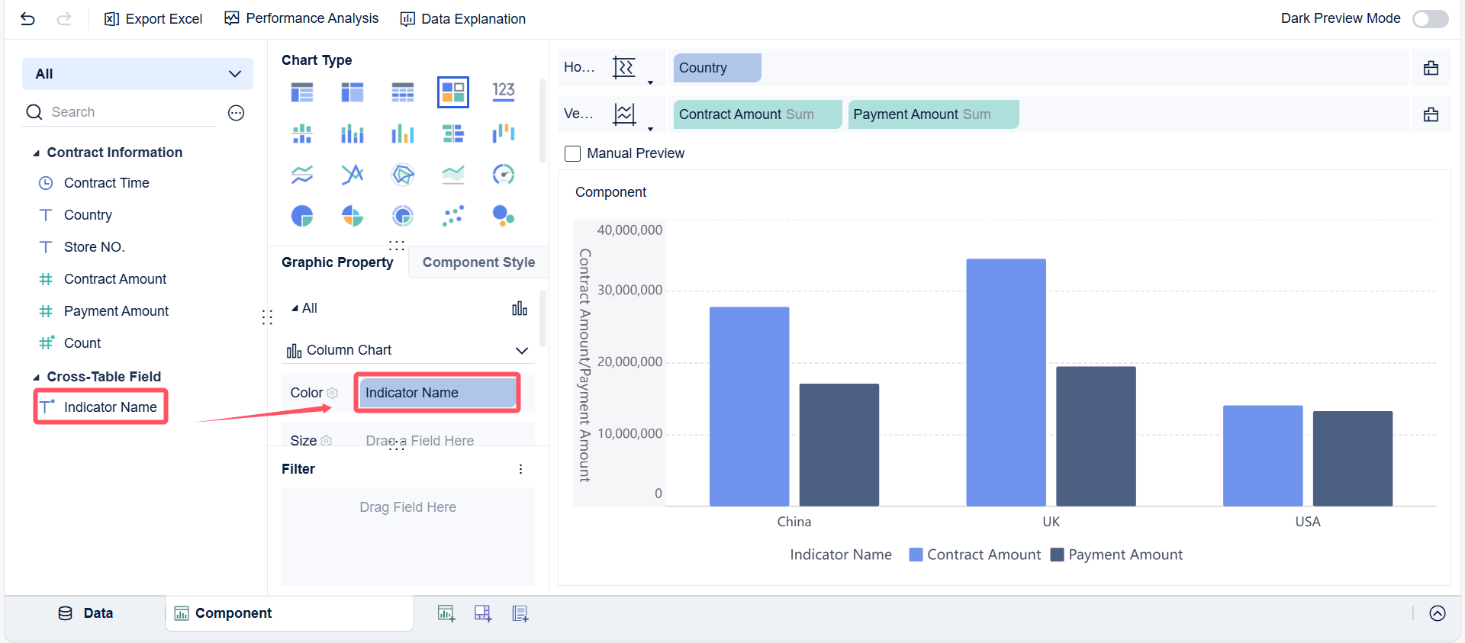Open the Color settings gear
This screenshot has width=1465, height=643.
[332, 393]
